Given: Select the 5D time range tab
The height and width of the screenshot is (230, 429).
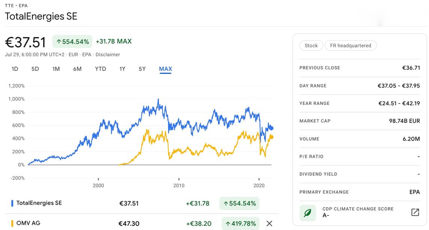Looking at the screenshot, I should tap(35, 69).
